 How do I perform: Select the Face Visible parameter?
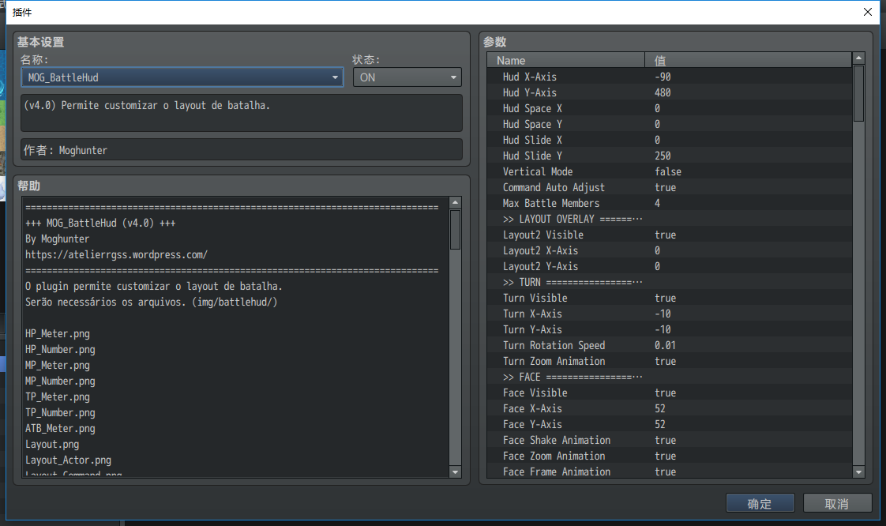tap(670, 393)
